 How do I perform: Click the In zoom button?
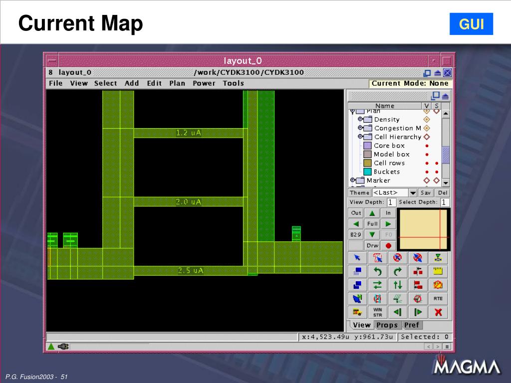tap(388, 213)
